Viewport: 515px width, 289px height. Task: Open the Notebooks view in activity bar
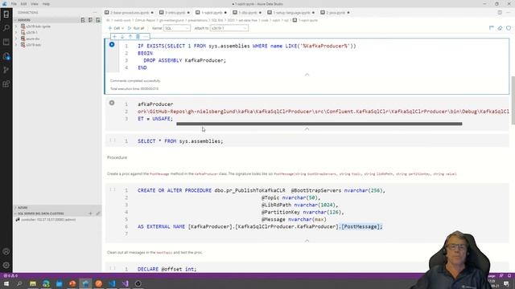[x=6, y=42]
